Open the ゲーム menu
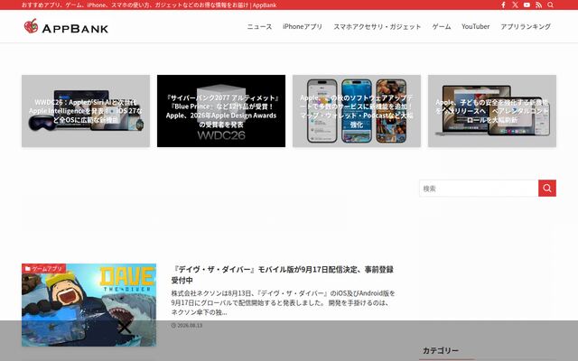The height and width of the screenshot is (361, 578). (x=442, y=26)
